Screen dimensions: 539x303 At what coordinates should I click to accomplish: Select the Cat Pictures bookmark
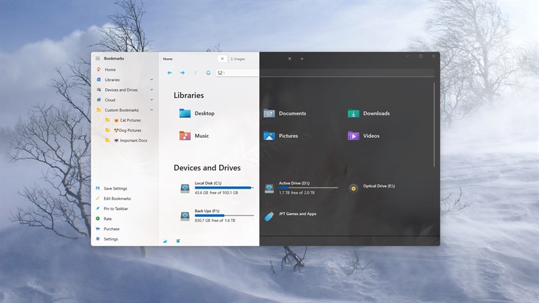point(129,120)
